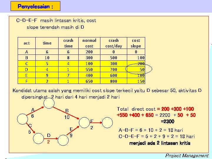Viewport: 212px width, 159px height.
Task: Click normal cost 650 in row F
Action: click(x=89, y=81)
